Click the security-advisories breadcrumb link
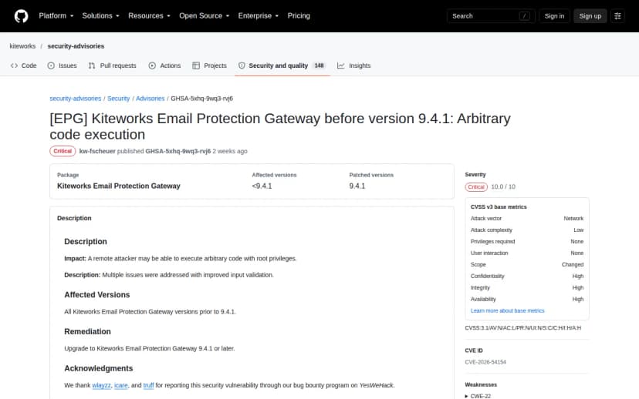639x399 pixels. pos(76,99)
